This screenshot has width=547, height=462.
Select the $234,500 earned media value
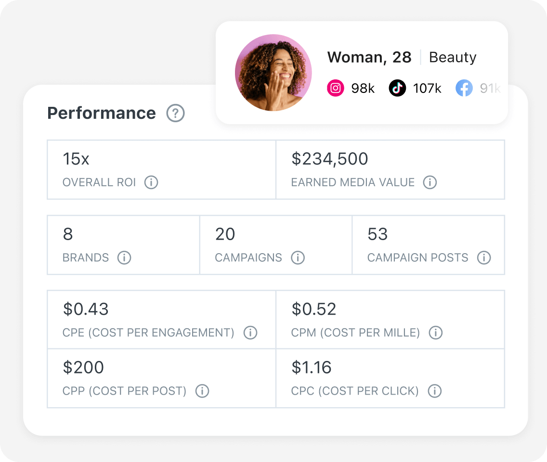pos(330,159)
